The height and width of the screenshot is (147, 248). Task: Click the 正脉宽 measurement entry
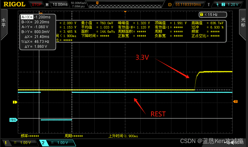click(132, 36)
